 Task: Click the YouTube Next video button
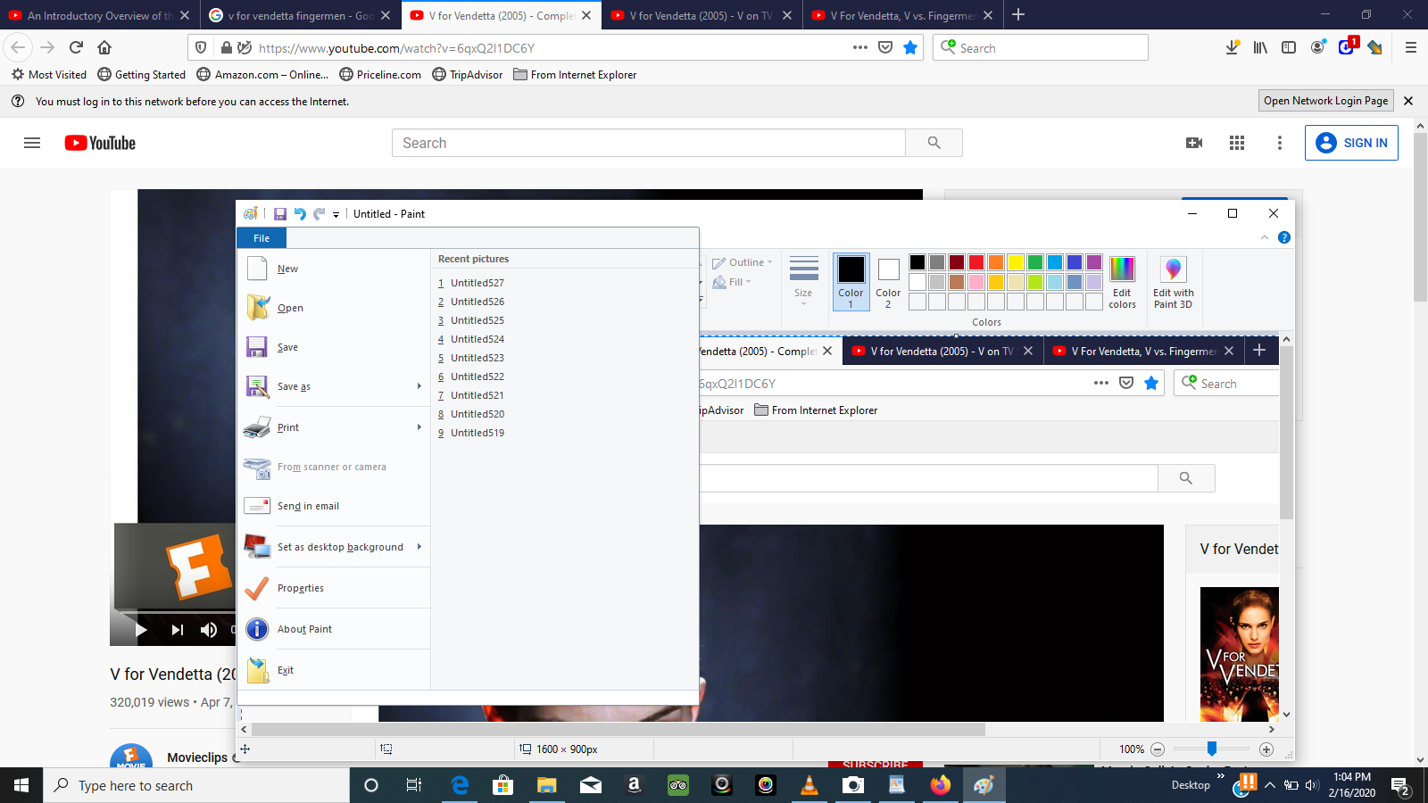(x=177, y=630)
